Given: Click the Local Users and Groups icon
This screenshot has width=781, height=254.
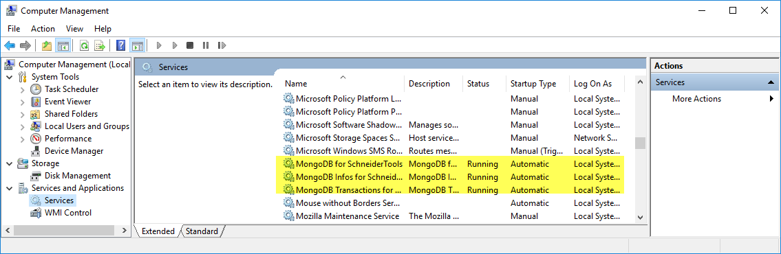Looking at the screenshot, I should pos(36,126).
